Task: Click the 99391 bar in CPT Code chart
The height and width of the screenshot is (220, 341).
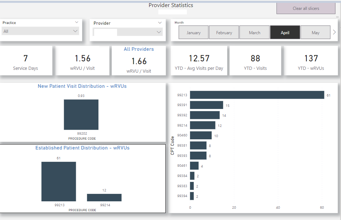Action: 207,105
